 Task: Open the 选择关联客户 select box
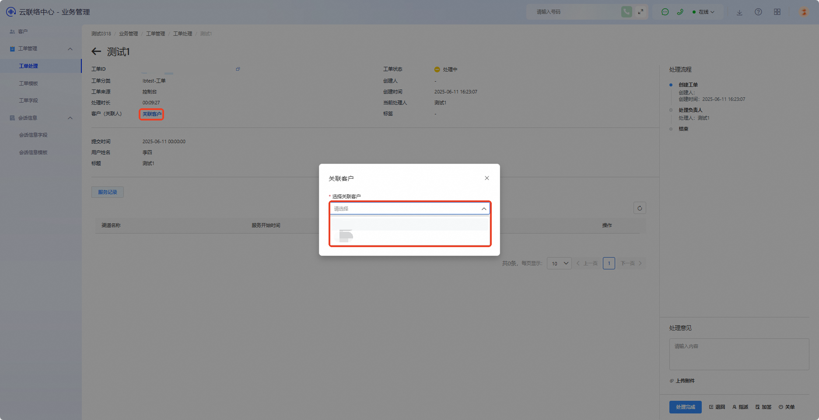click(x=410, y=209)
